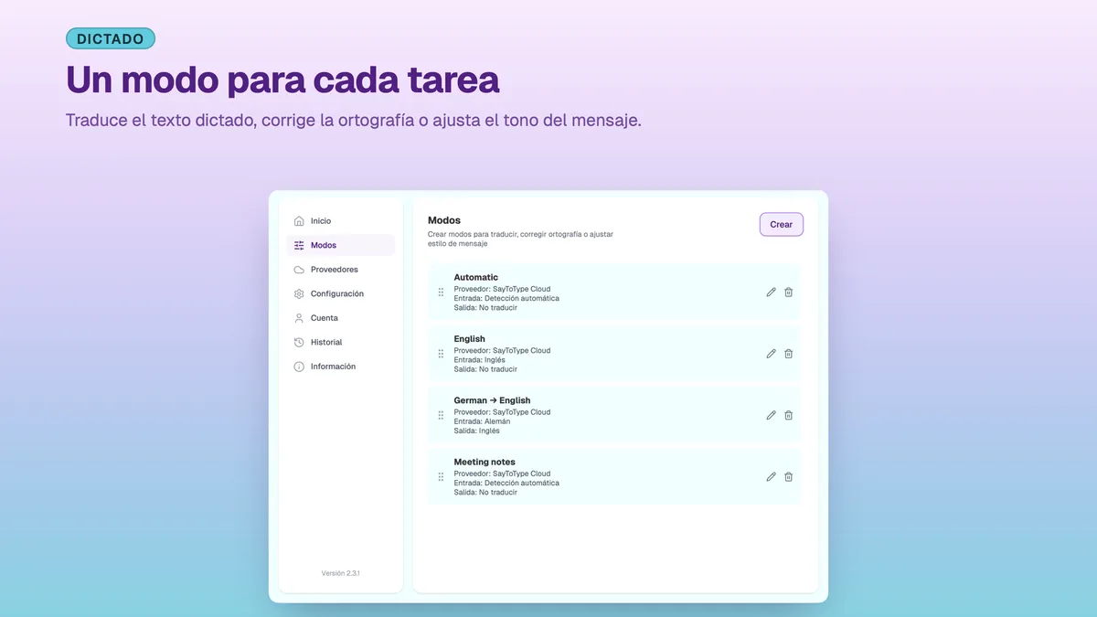Image resolution: width=1097 pixels, height=617 pixels.
Task: Go to the Cuenta section
Action: click(x=340, y=318)
